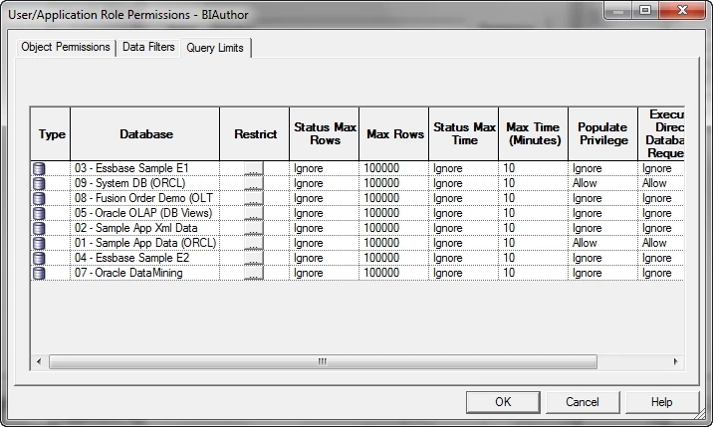Click the horizontal scrollbar right arrow

pyautogui.click(x=675, y=361)
